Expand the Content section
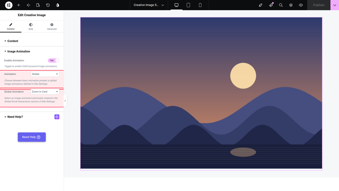Image resolution: width=339 pixels, height=191 pixels. click(32, 41)
